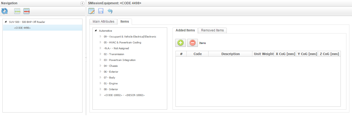Click the undo arrow icon
The width and height of the screenshot is (352, 116).
point(110,11)
